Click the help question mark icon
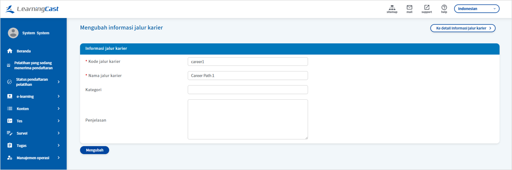This screenshot has height=170, width=512. [x=444, y=7]
